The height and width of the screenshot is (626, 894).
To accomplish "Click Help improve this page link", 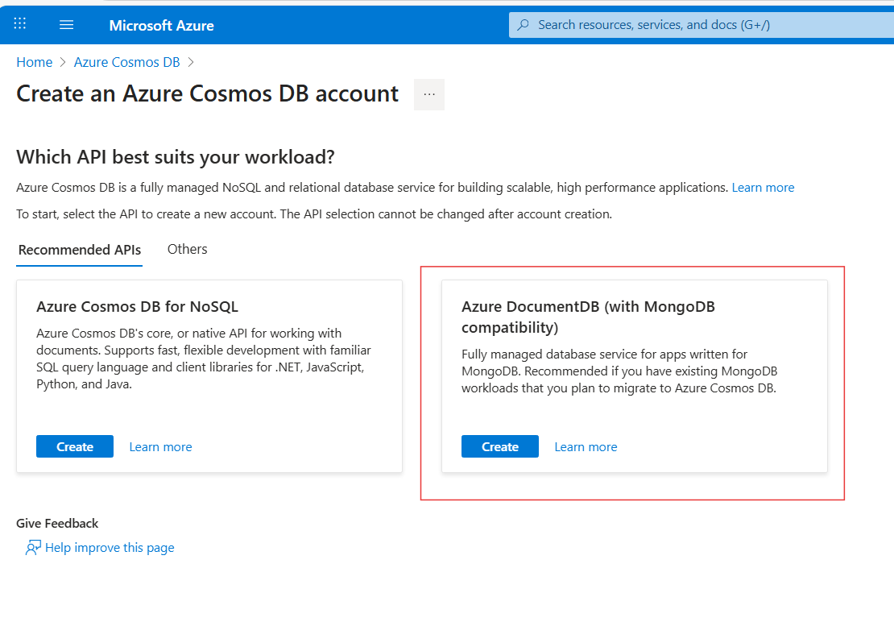I will coord(110,548).
